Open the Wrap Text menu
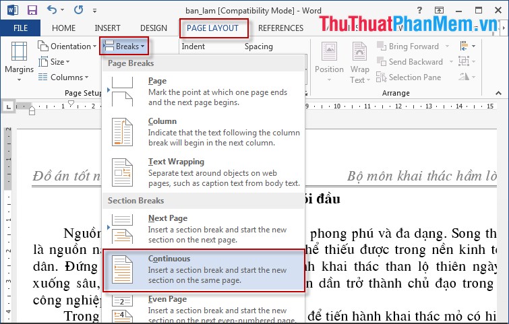The image size is (509, 324). pos(360,62)
